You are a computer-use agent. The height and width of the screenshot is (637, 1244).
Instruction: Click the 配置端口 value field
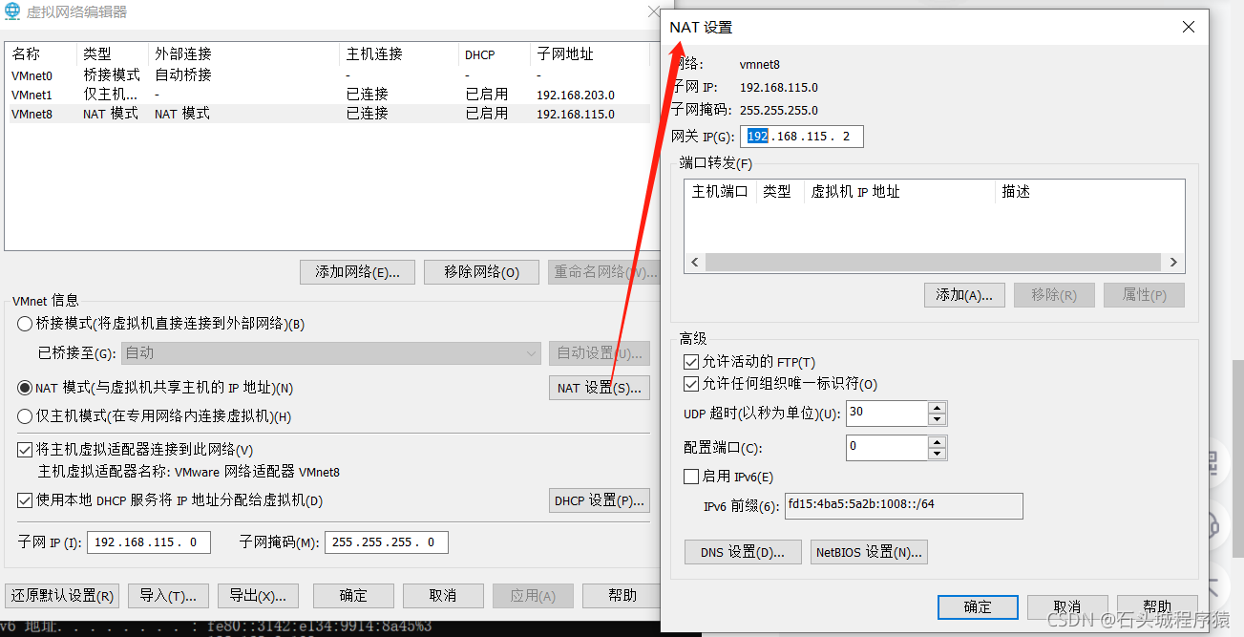[887, 446]
